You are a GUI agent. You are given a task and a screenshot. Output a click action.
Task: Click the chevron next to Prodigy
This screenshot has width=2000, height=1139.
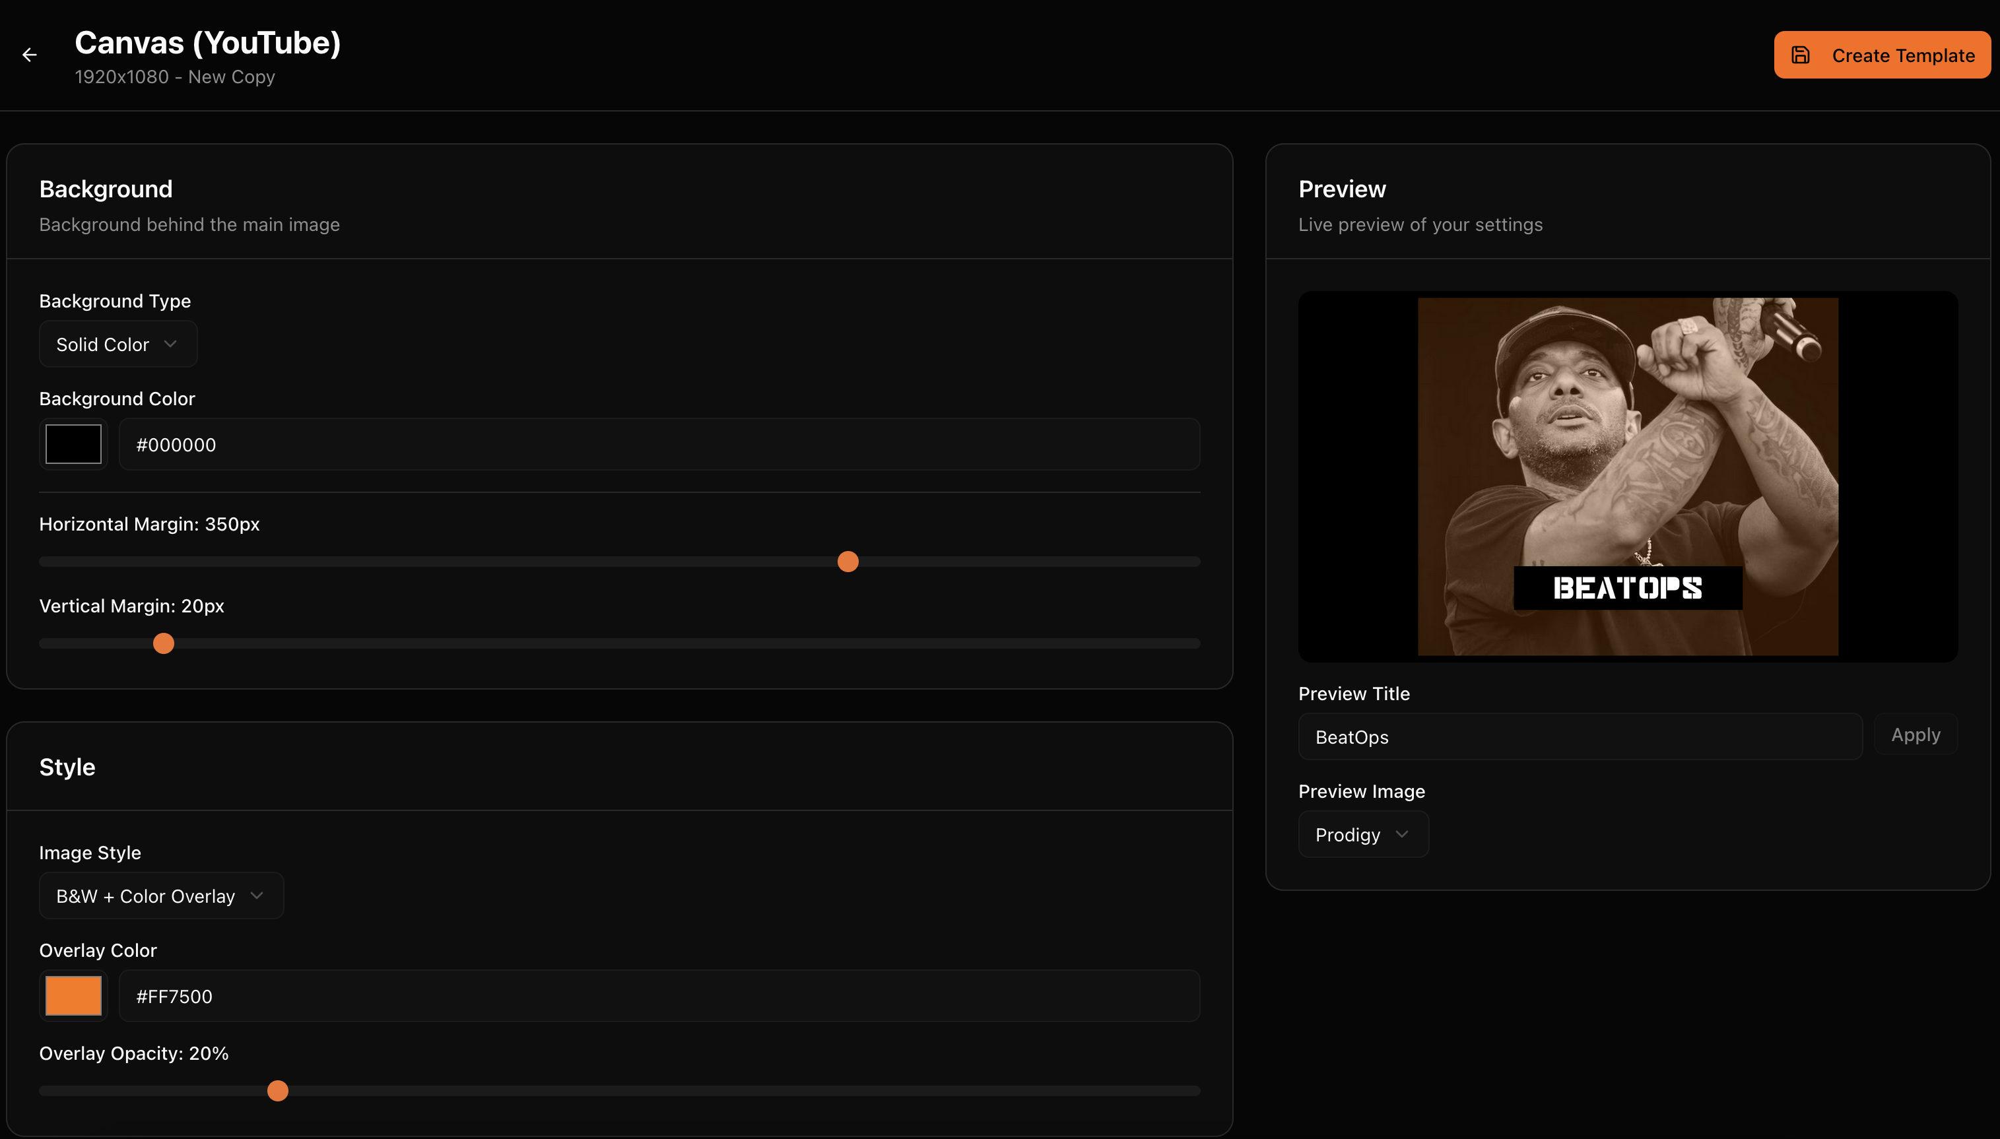click(1401, 835)
